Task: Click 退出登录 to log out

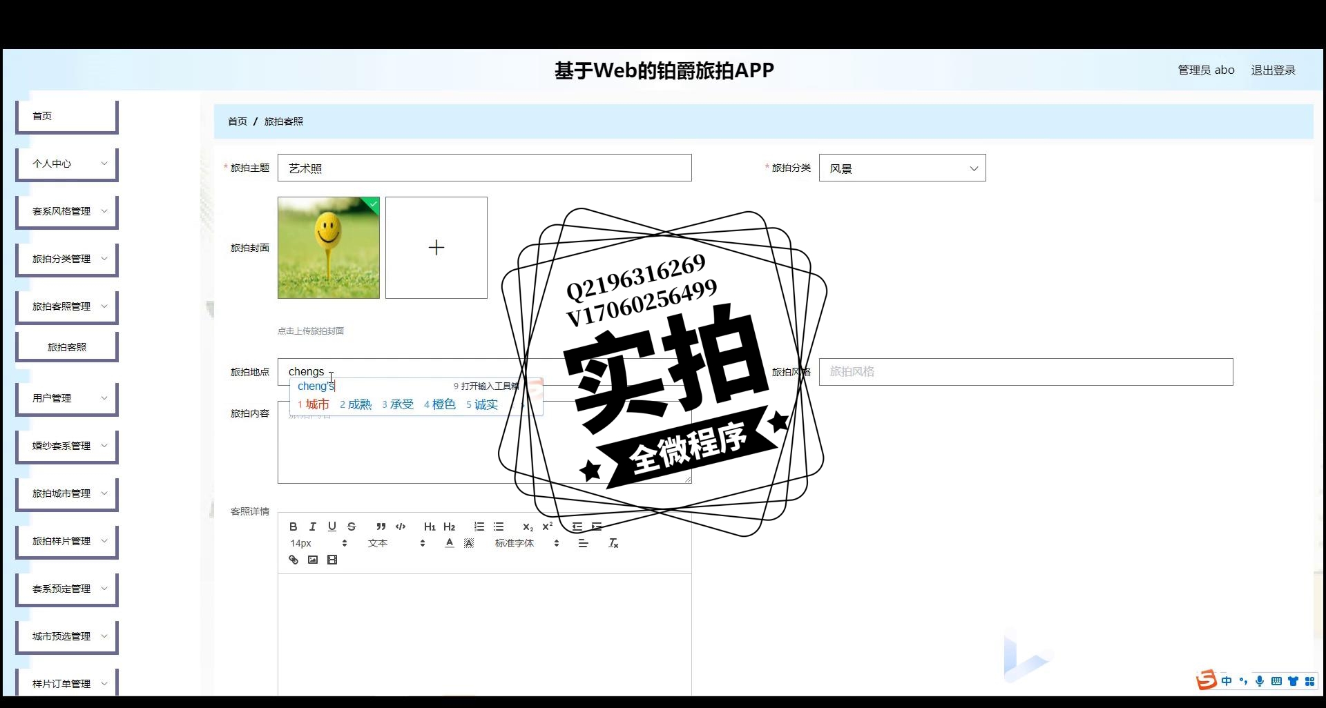Action: pyautogui.click(x=1273, y=70)
